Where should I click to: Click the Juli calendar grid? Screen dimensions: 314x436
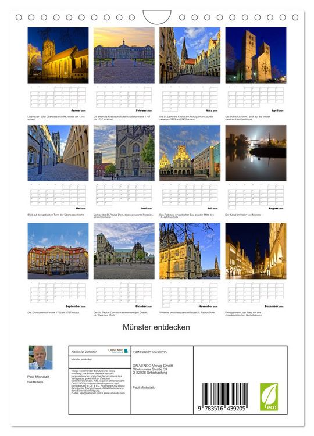pyautogui.click(x=190, y=195)
